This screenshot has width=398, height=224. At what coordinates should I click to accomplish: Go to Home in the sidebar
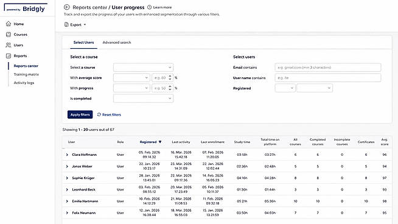[x=18, y=24]
